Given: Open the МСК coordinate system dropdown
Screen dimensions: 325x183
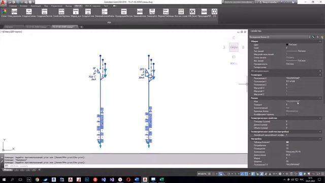Looking at the screenshot, I should [234, 63].
